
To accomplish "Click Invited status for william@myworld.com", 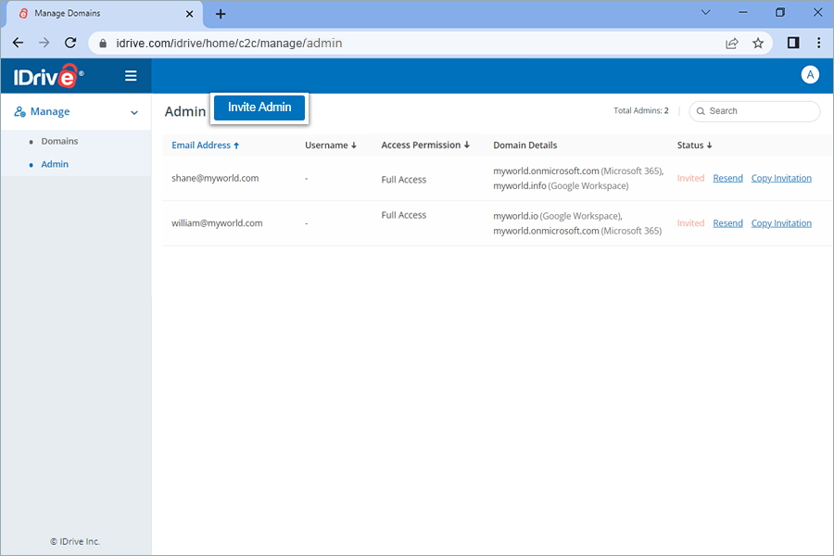I will click(x=690, y=223).
